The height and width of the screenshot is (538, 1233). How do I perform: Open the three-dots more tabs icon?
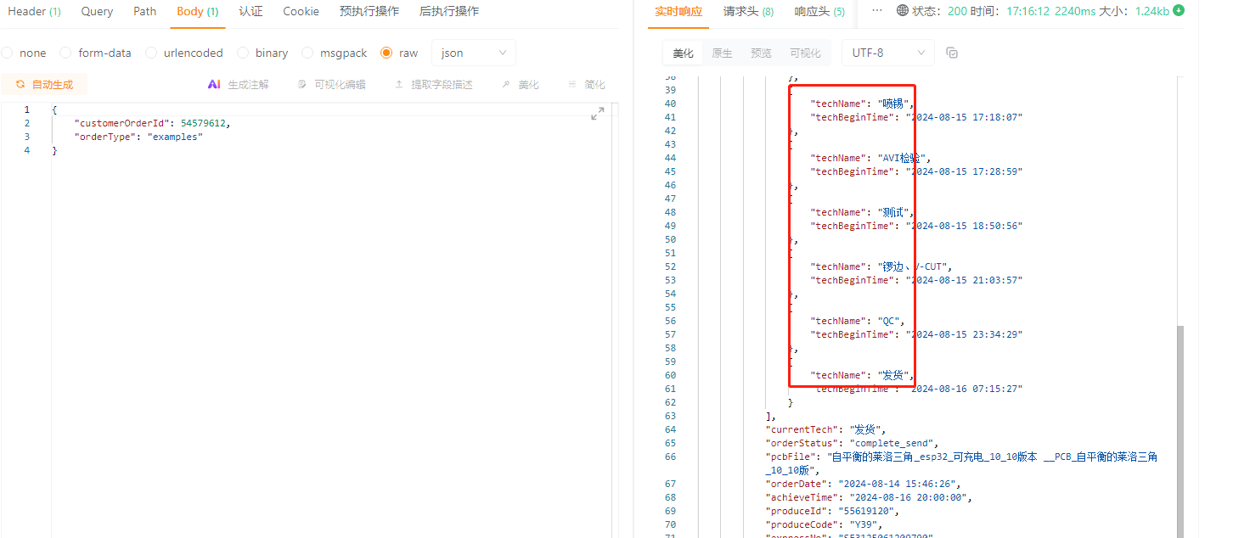click(877, 11)
